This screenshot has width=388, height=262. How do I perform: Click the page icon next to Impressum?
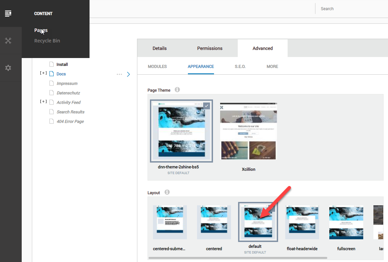pos(52,83)
